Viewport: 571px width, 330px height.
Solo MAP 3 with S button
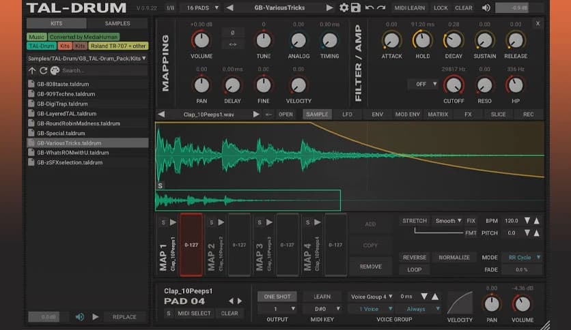coord(260,222)
